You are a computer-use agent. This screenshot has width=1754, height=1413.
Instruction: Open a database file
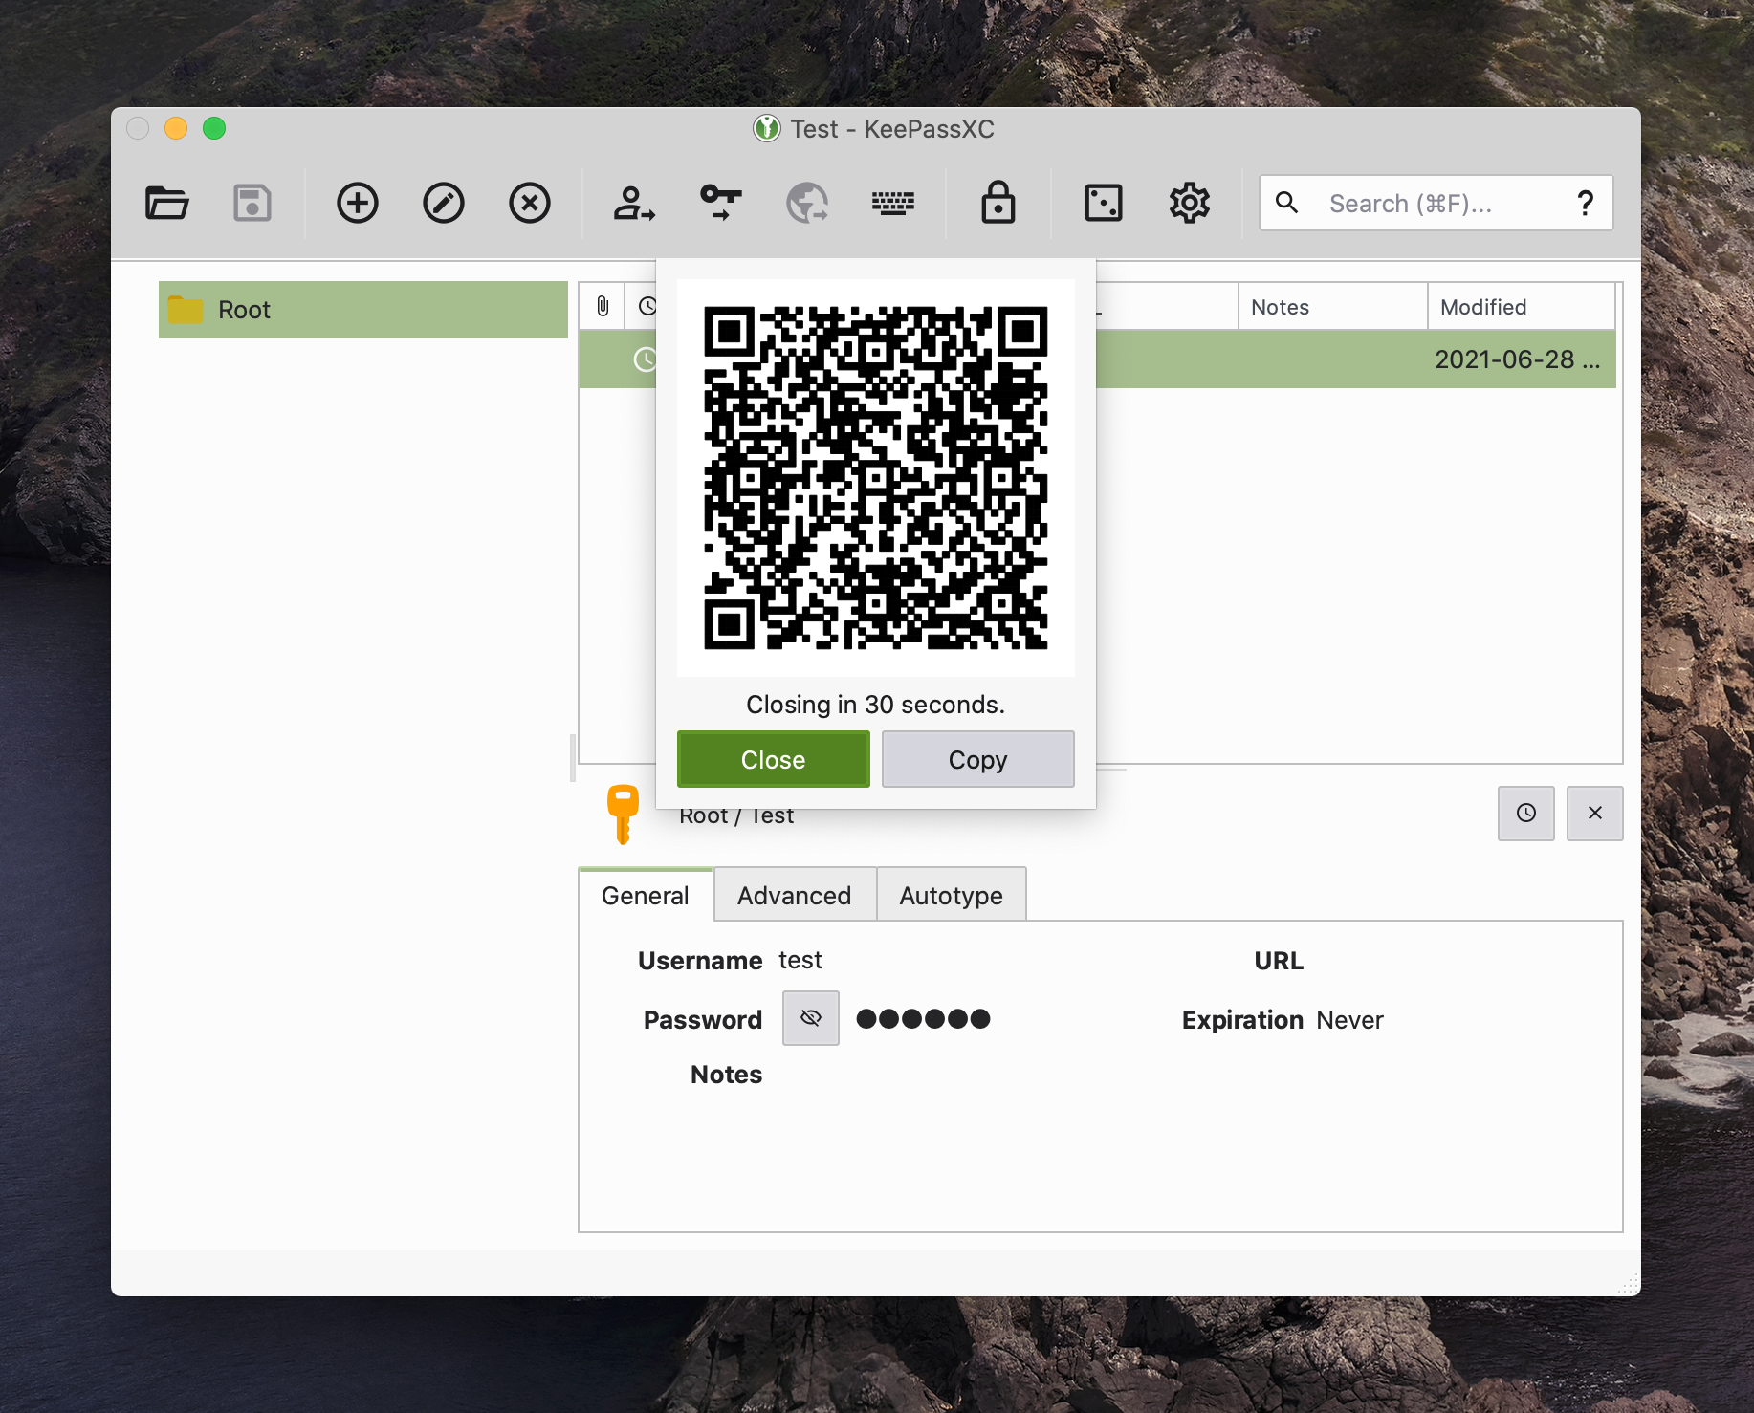pyautogui.click(x=166, y=203)
